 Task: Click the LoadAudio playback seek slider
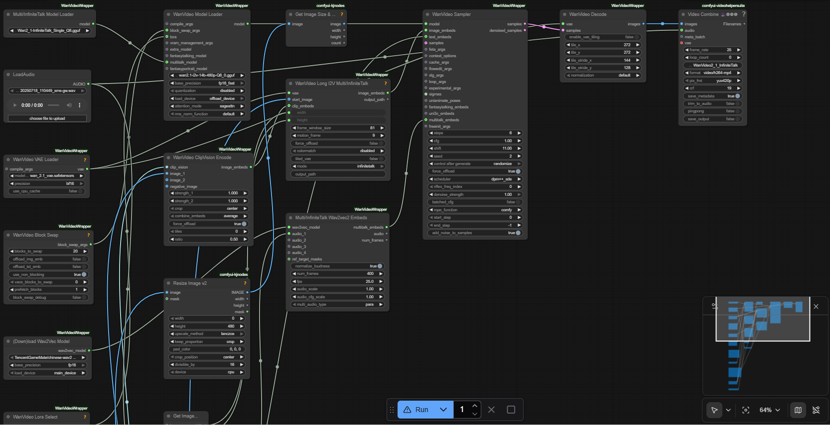(x=53, y=105)
